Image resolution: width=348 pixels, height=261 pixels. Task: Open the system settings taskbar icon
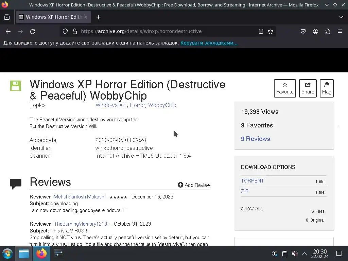click(x=59, y=254)
